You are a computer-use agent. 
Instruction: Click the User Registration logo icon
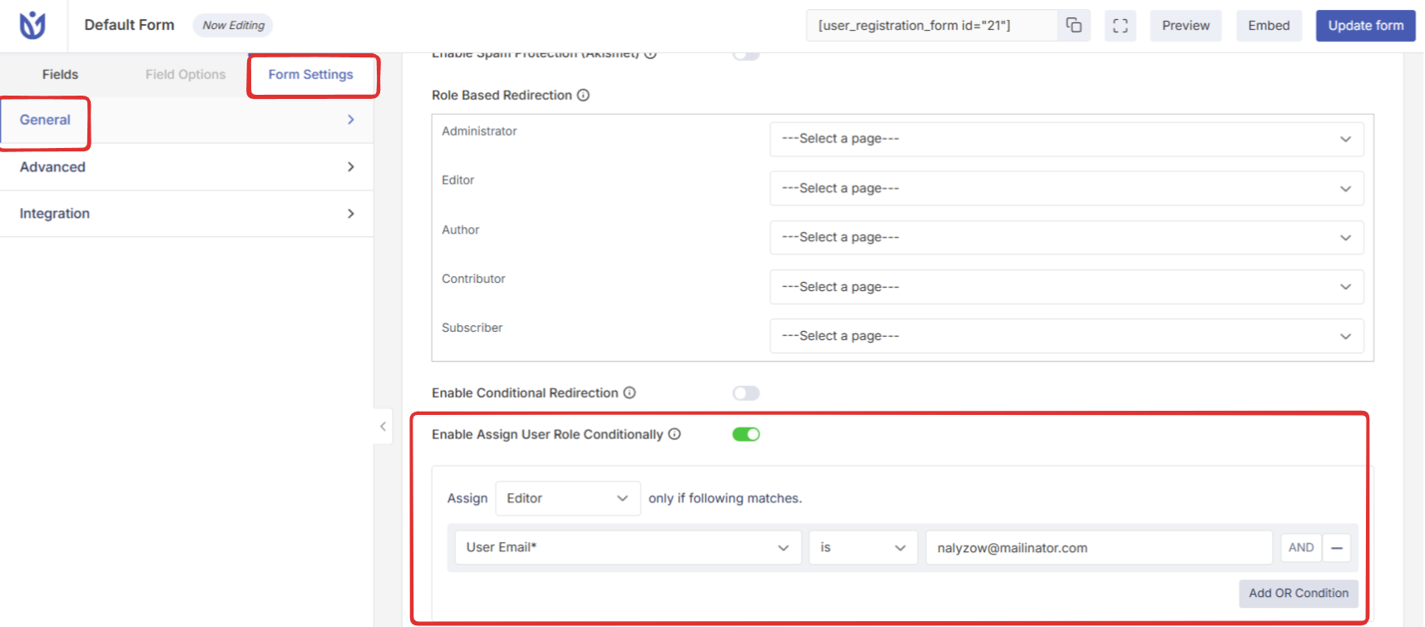32,26
